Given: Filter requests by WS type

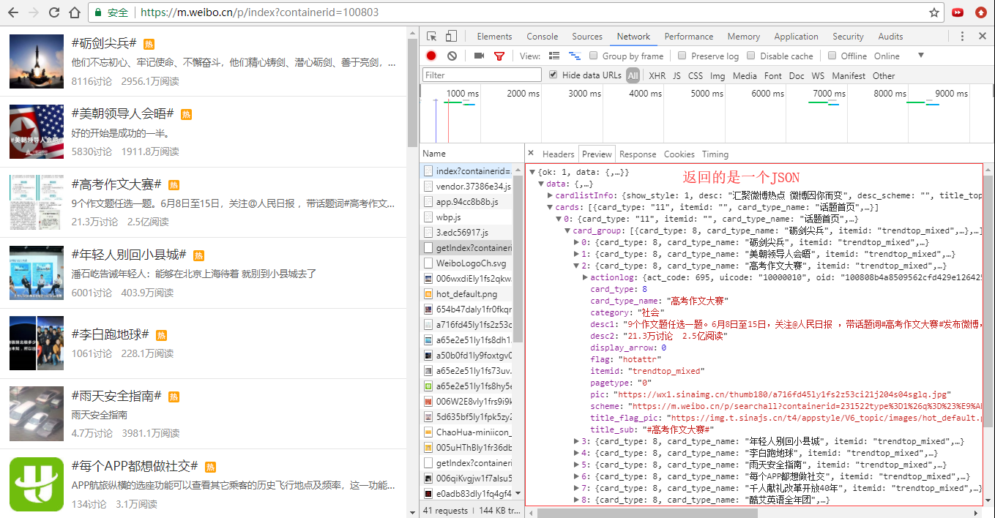Looking at the screenshot, I should point(818,76).
